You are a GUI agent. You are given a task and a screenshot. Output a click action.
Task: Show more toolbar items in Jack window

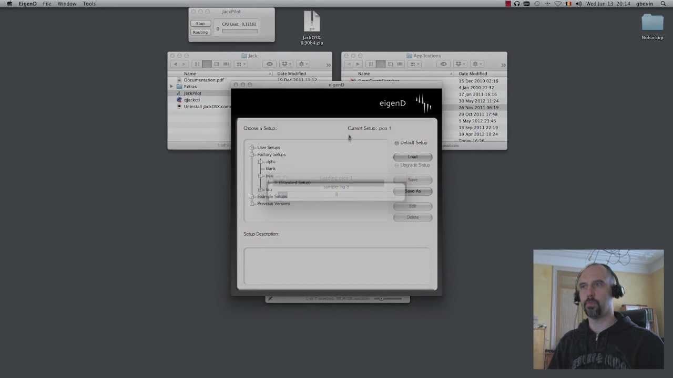[329, 65]
